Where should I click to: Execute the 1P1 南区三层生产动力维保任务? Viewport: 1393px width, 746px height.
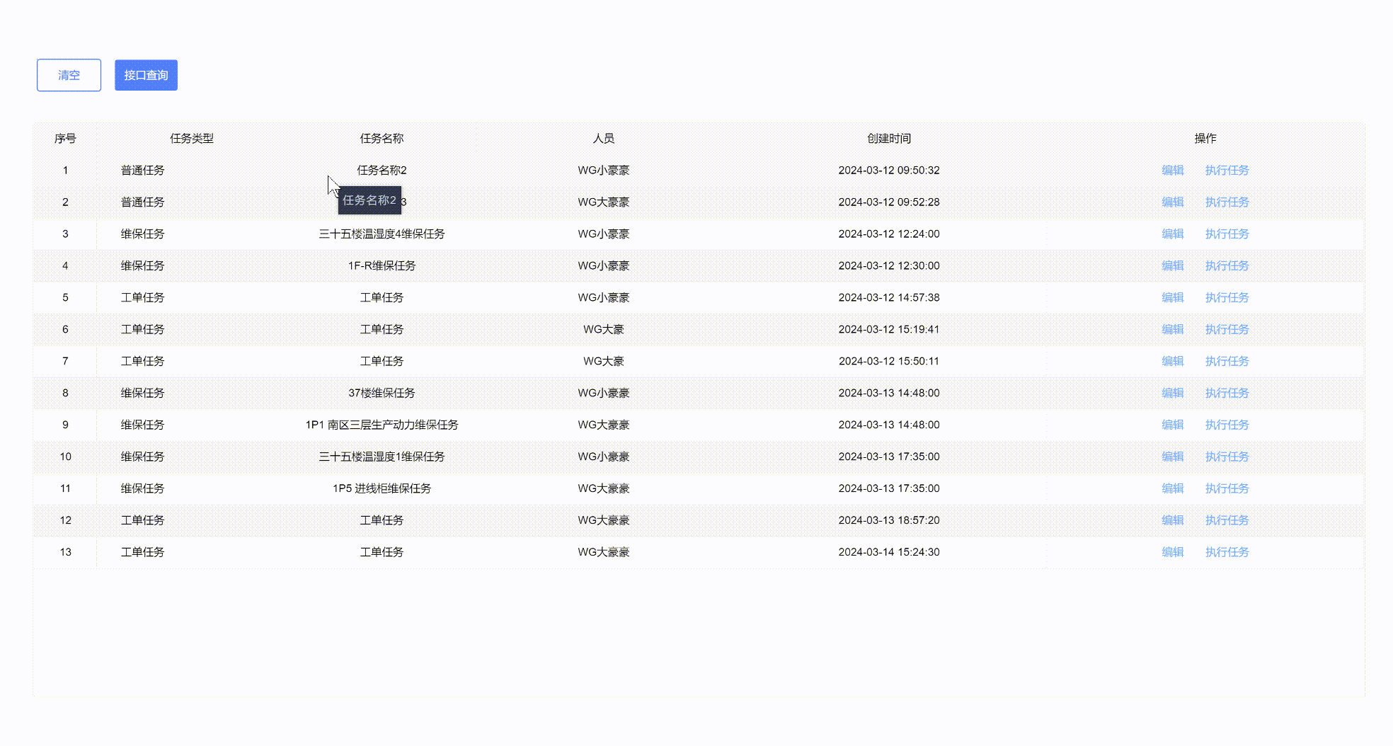click(x=1227, y=425)
